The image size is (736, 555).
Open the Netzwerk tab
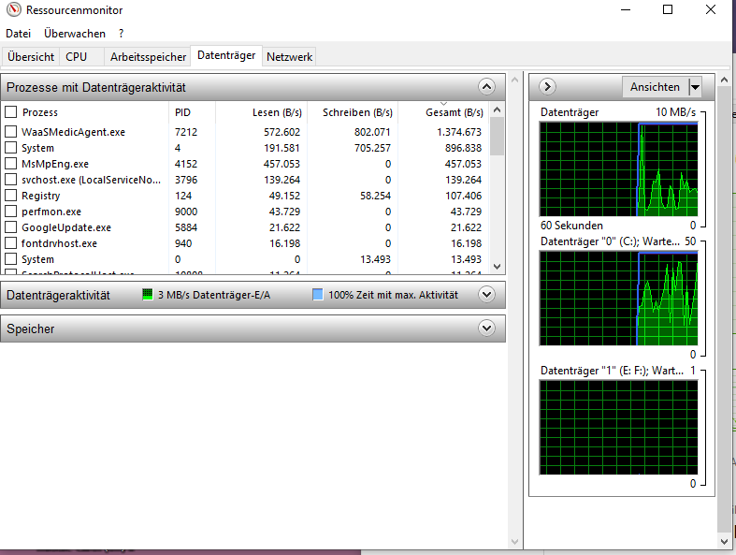pos(289,57)
